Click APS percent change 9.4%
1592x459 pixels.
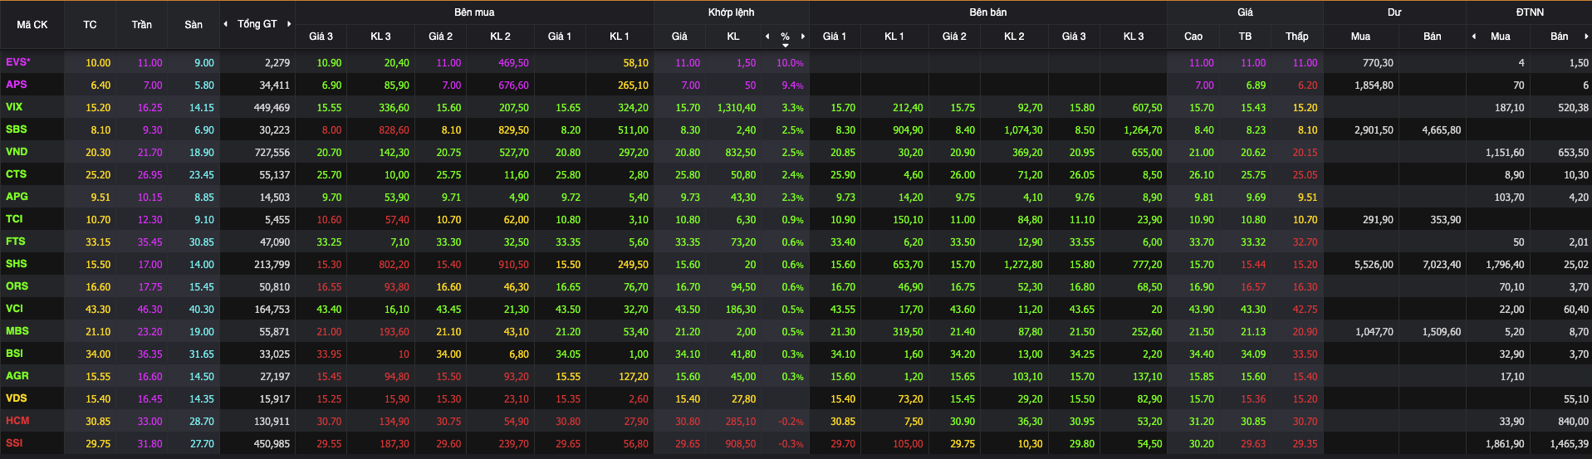(x=792, y=85)
